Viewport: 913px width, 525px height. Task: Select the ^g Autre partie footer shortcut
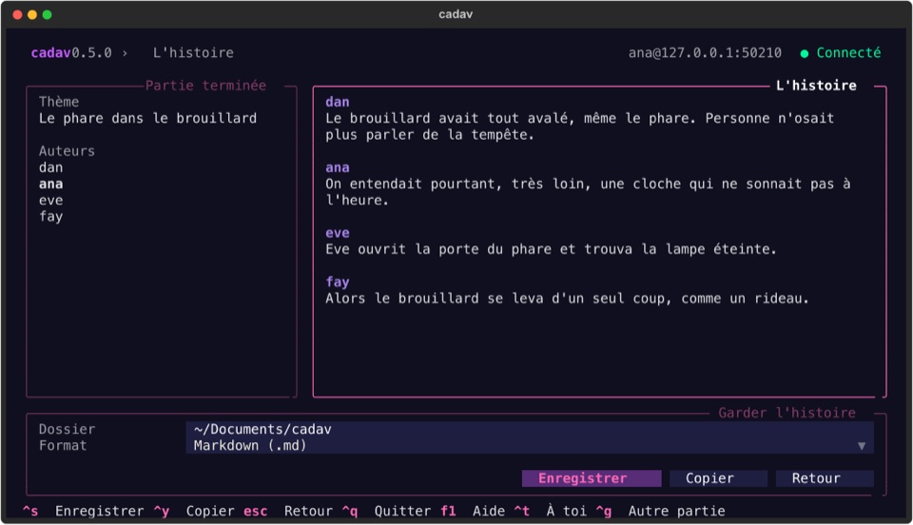(x=660, y=511)
